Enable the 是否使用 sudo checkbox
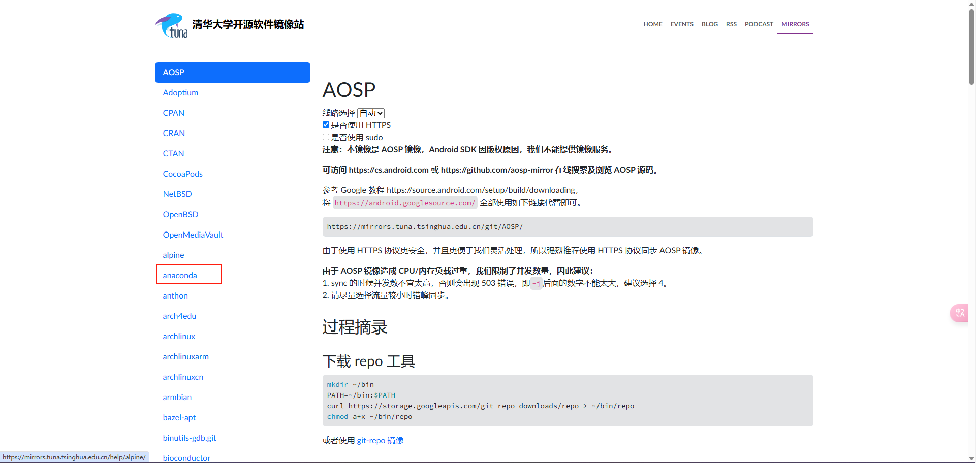This screenshot has width=976, height=463. [326, 137]
